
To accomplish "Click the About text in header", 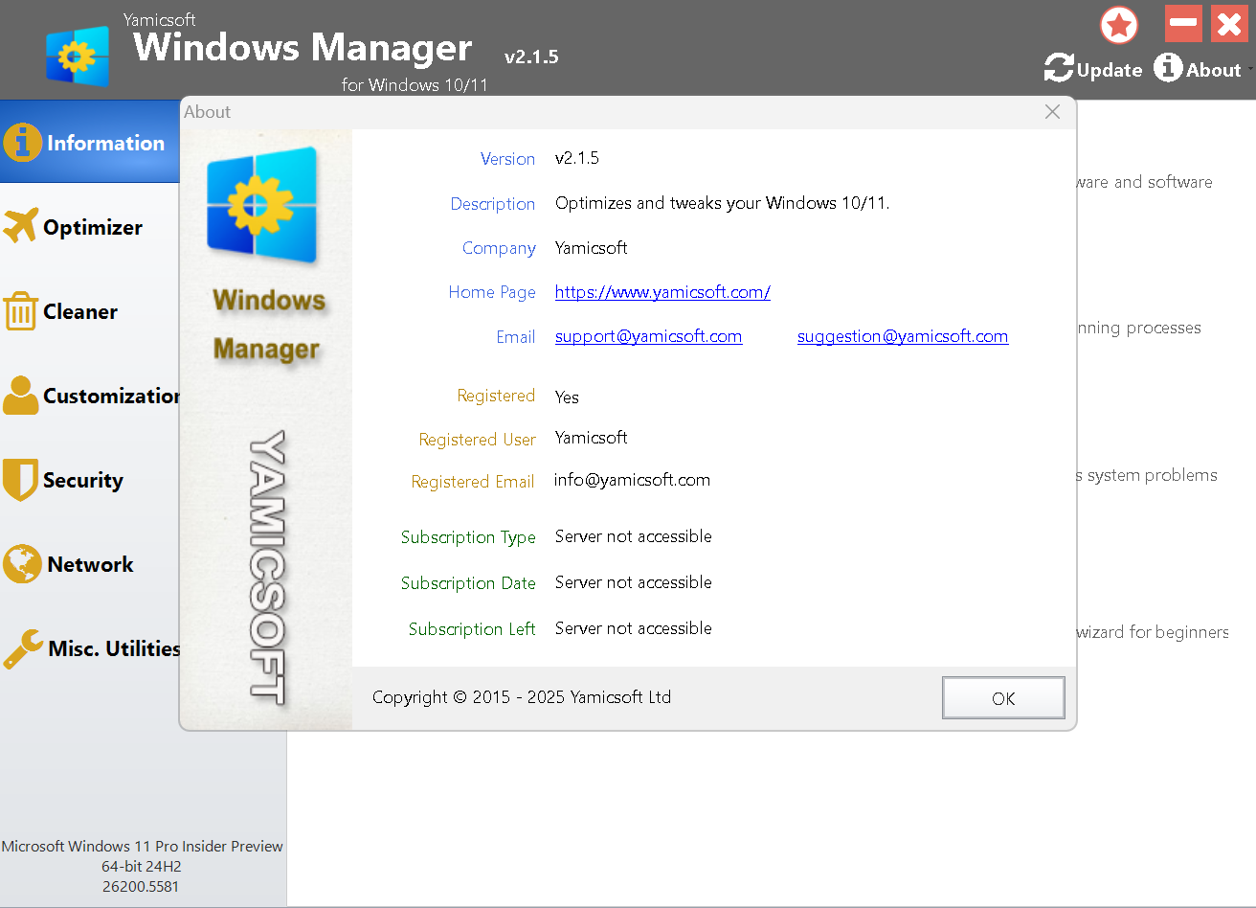I will (x=1214, y=70).
